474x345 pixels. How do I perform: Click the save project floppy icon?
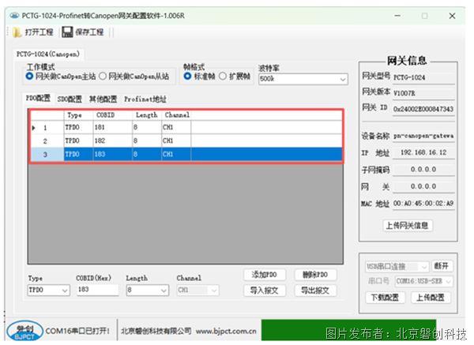click(67, 32)
